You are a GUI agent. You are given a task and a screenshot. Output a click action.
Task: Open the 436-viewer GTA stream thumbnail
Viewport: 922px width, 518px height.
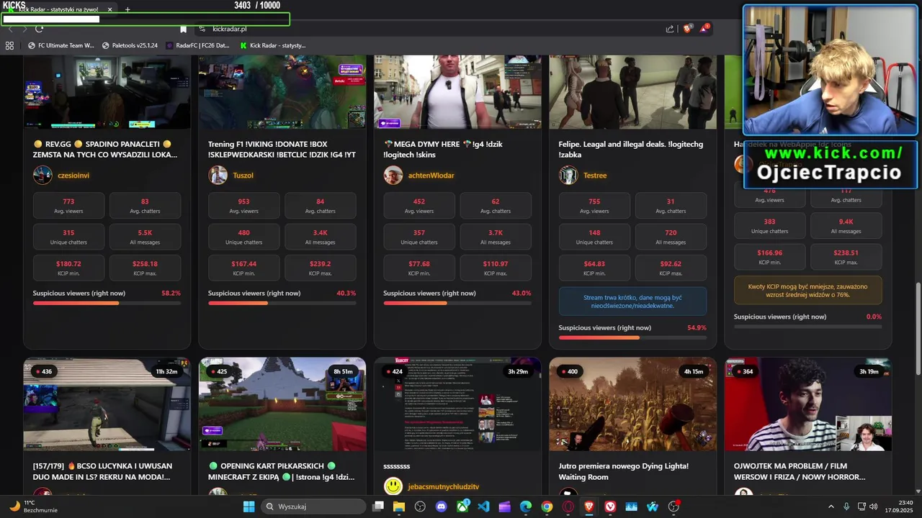coord(107,404)
